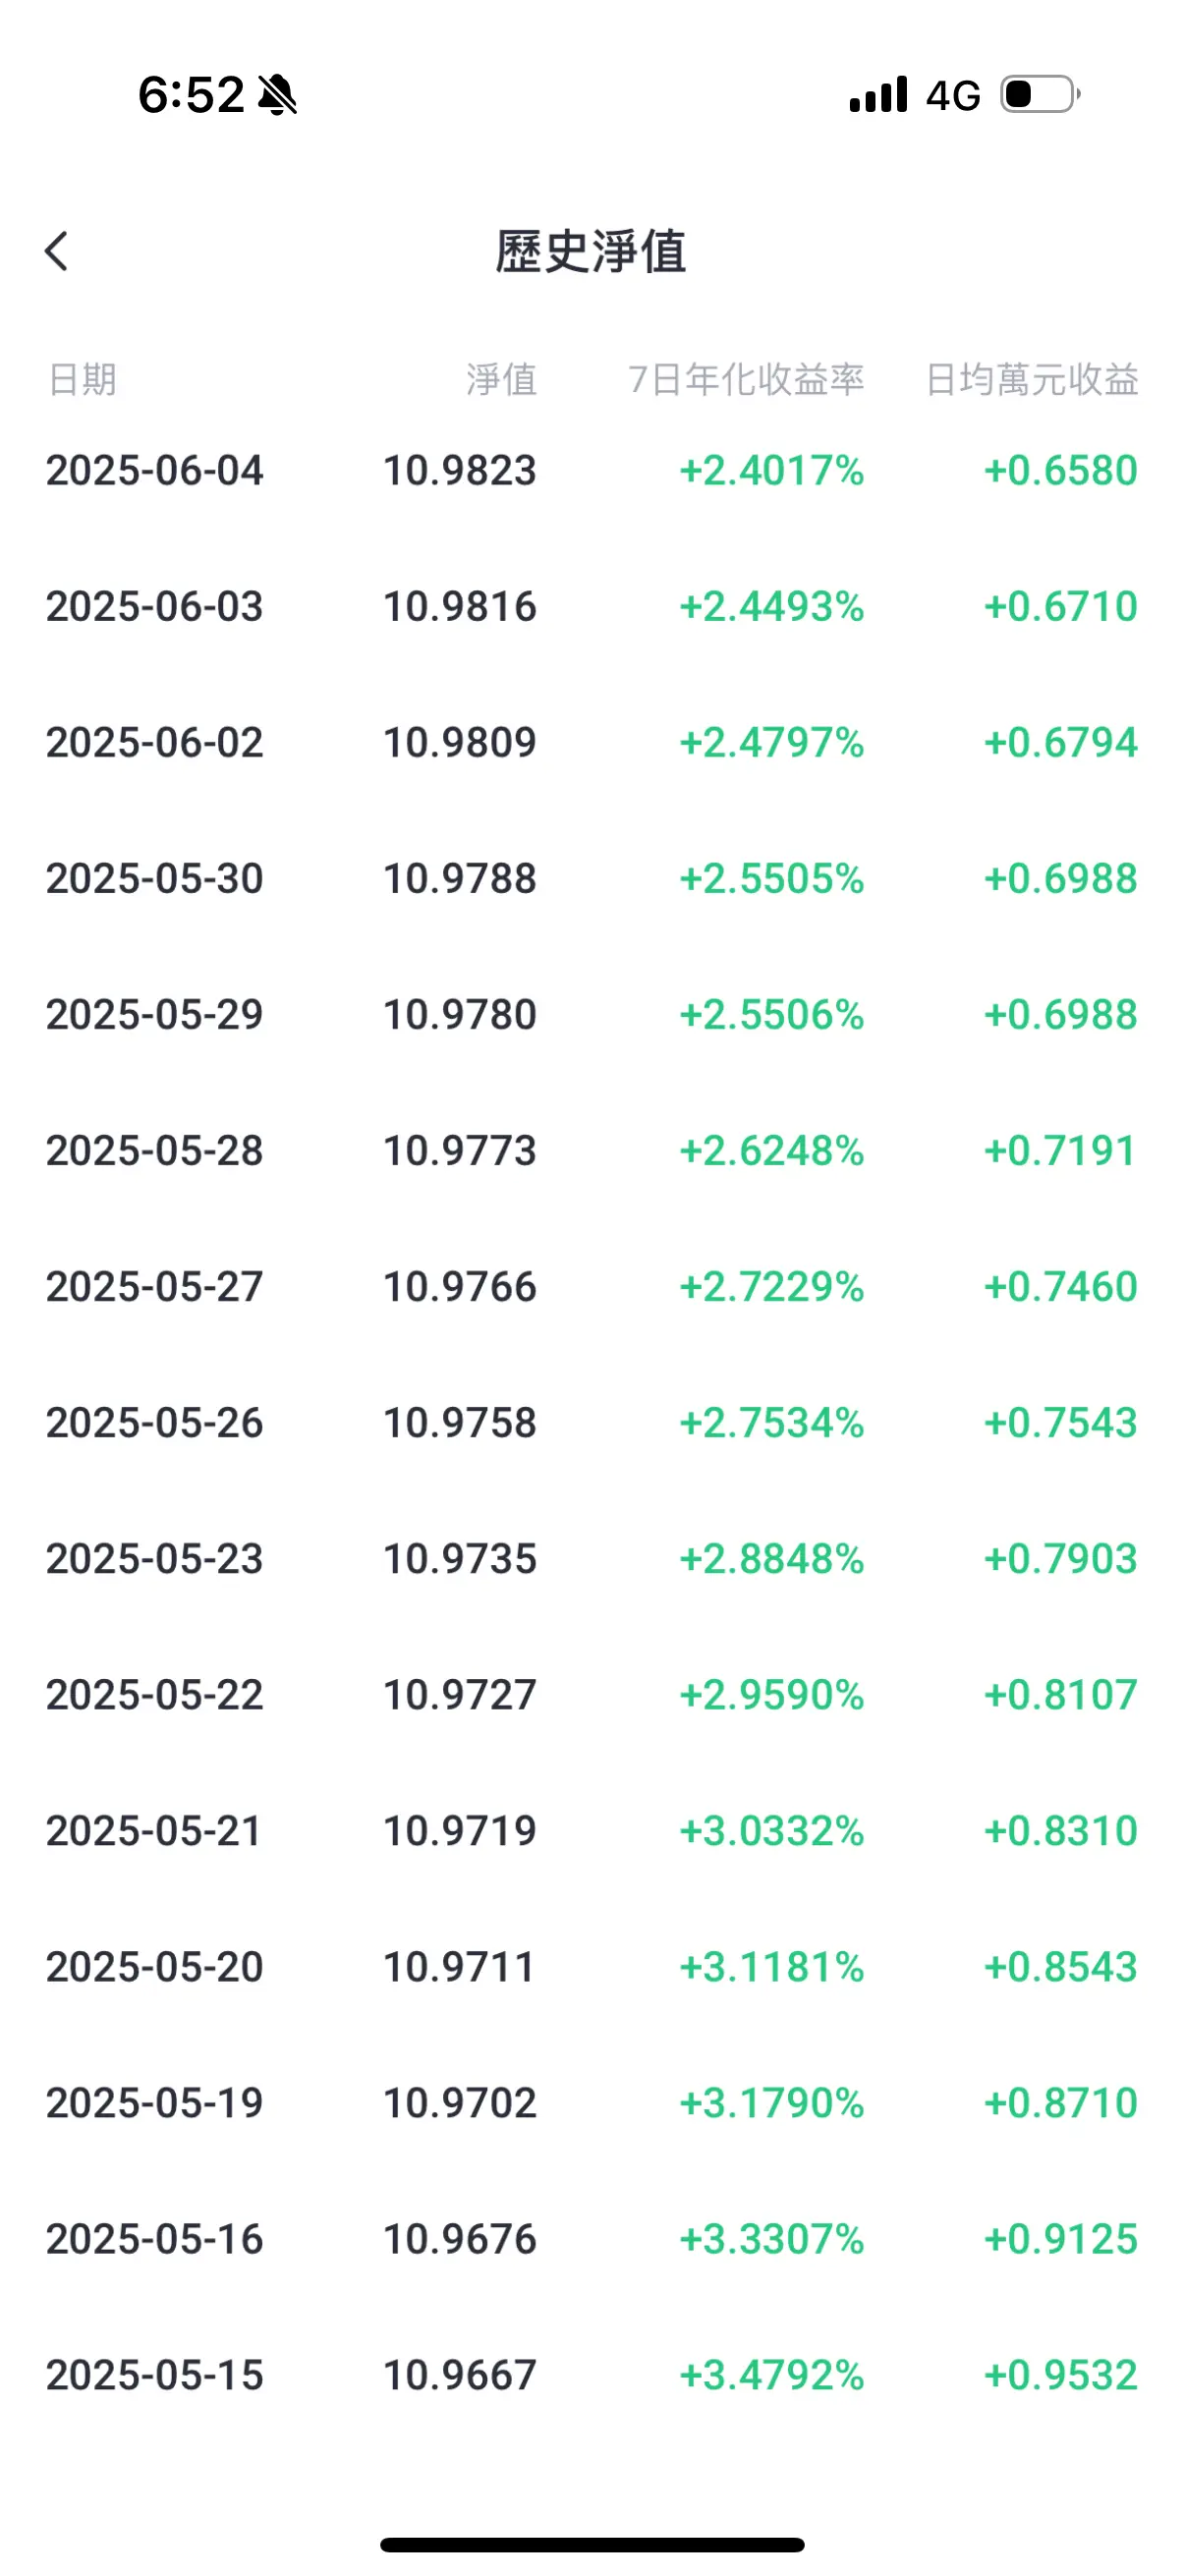1185x2576 pixels.
Task: Select the 淨值 column header
Action: click(501, 380)
